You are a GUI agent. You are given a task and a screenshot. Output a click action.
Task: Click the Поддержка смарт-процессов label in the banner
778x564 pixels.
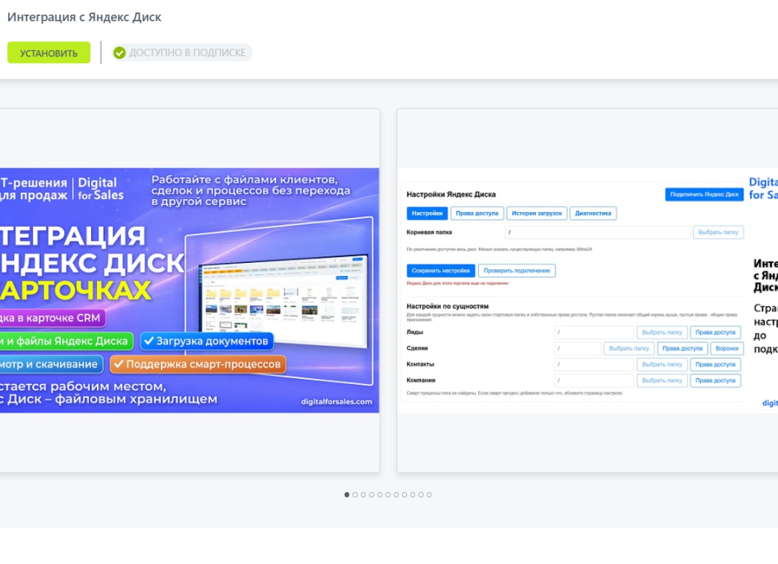point(198,364)
